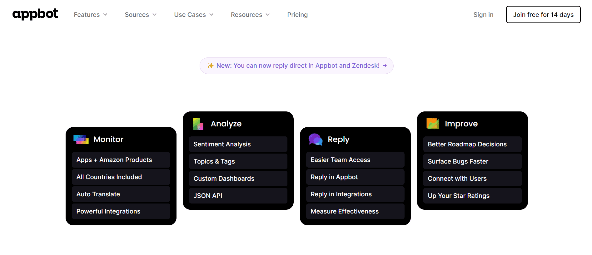592x255 pixels.
Task: Go to the Pricing page
Action: (297, 15)
